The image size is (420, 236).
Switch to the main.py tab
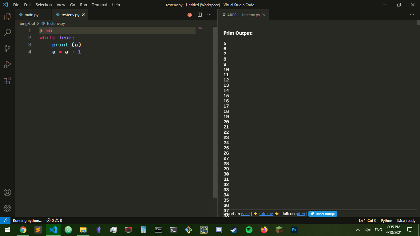tap(32, 14)
